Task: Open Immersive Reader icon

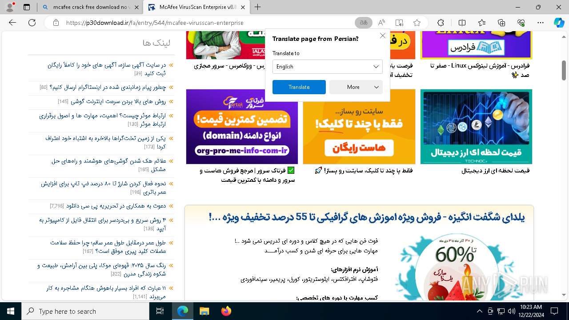Action: pyautogui.click(x=399, y=23)
